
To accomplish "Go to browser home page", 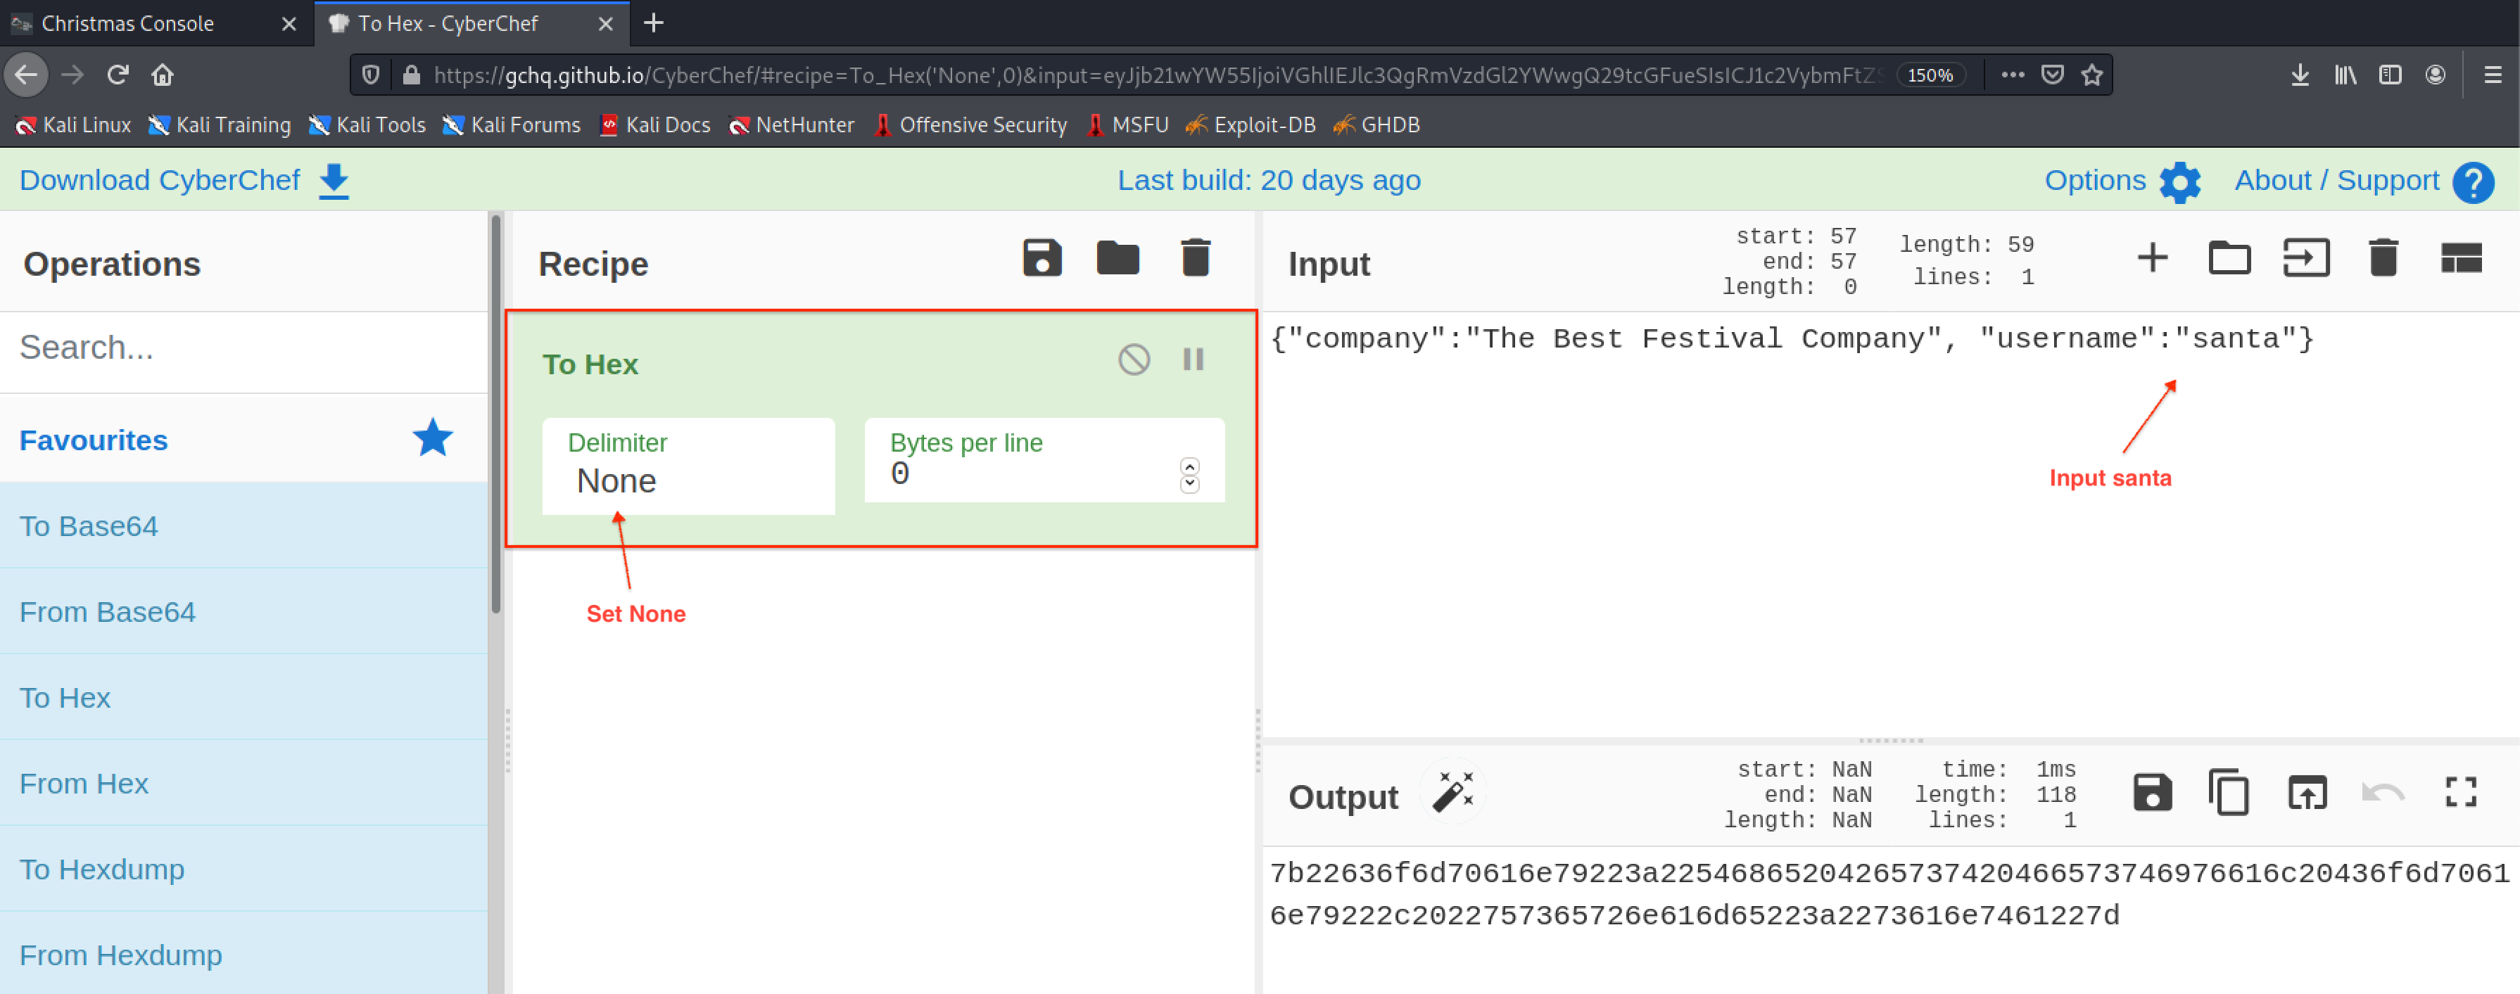I will [x=163, y=75].
